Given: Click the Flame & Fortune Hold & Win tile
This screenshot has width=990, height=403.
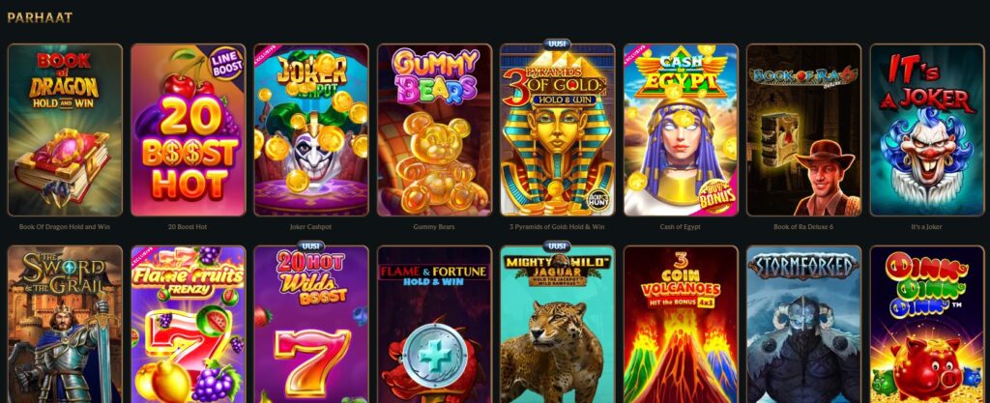Looking at the screenshot, I should (434, 324).
